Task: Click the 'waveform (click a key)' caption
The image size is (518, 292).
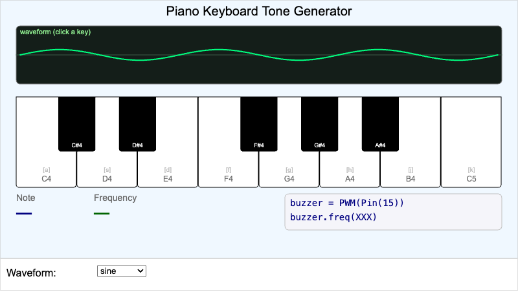Action: tap(55, 32)
